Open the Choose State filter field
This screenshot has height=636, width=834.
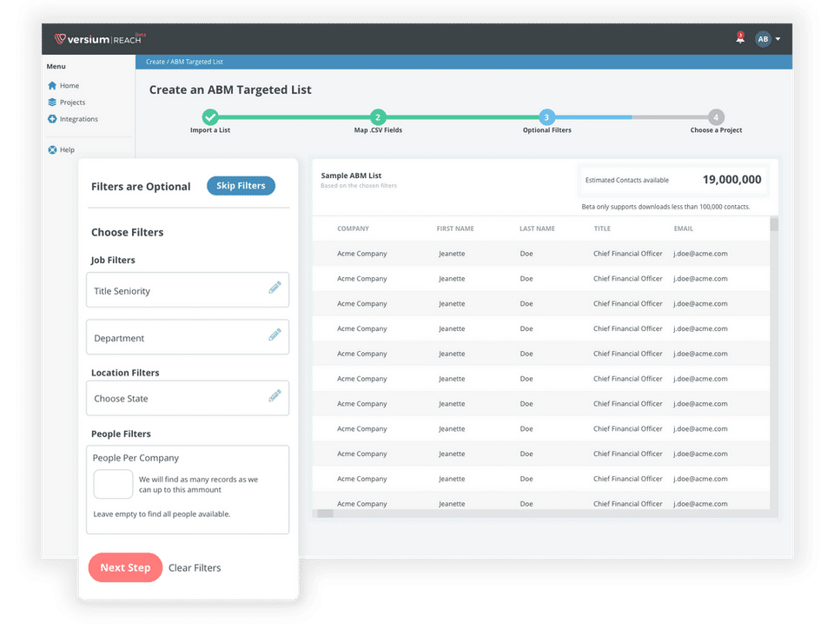point(188,398)
